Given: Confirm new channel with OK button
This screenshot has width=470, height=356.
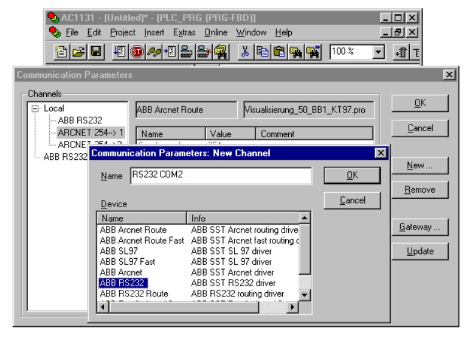Looking at the screenshot, I should [x=352, y=176].
